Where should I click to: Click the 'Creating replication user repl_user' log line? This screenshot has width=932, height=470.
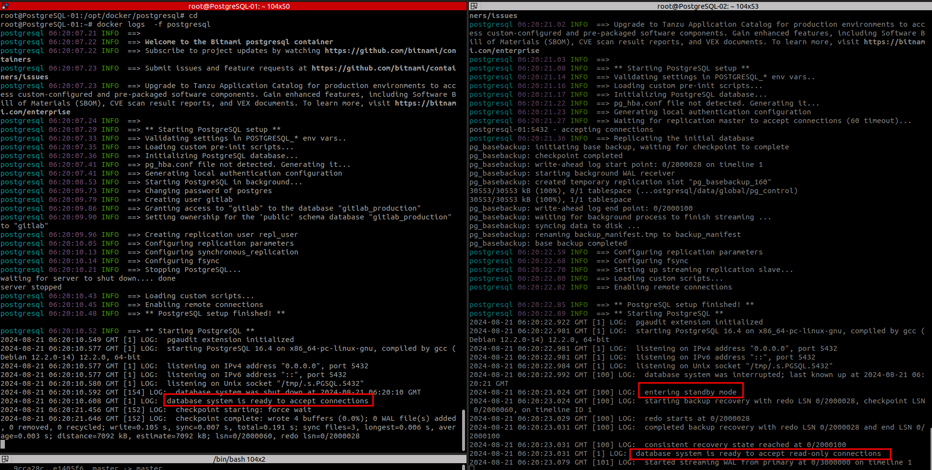[x=221, y=235]
